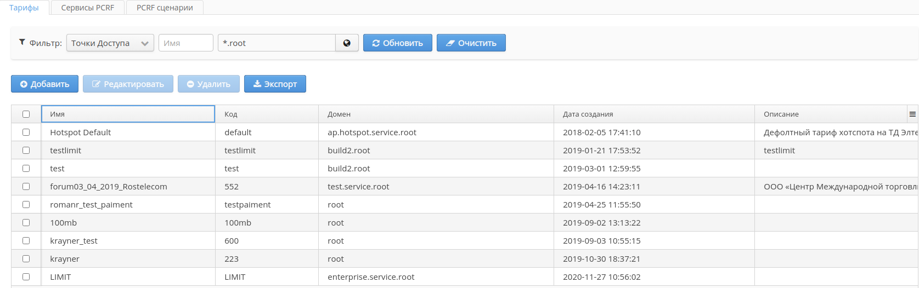Click the filter funnel icon
This screenshot has width=919, height=288.
pyautogui.click(x=22, y=42)
